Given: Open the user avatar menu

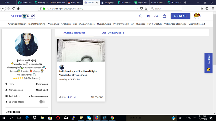Looking at the screenshot, I should [197, 16].
